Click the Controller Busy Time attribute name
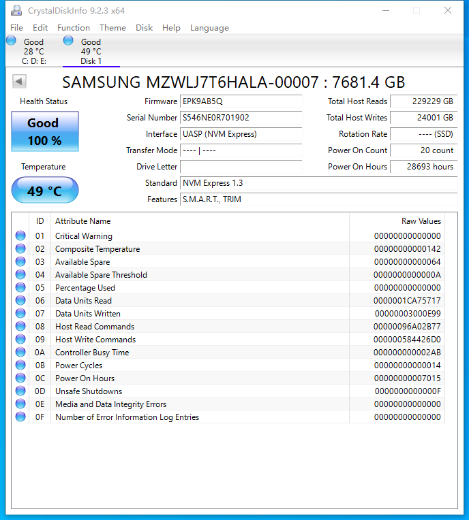Viewport: 469px width, 520px height. click(92, 352)
